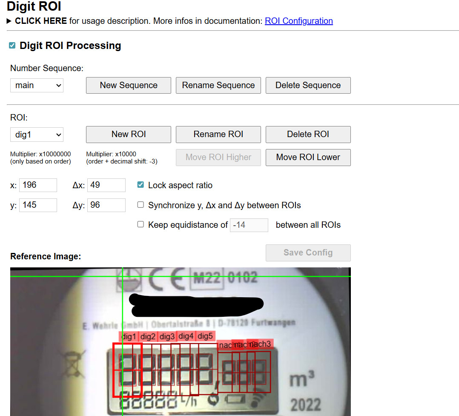The width and height of the screenshot is (459, 416).
Task: Click the y coordinate input field
Action: (38, 205)
